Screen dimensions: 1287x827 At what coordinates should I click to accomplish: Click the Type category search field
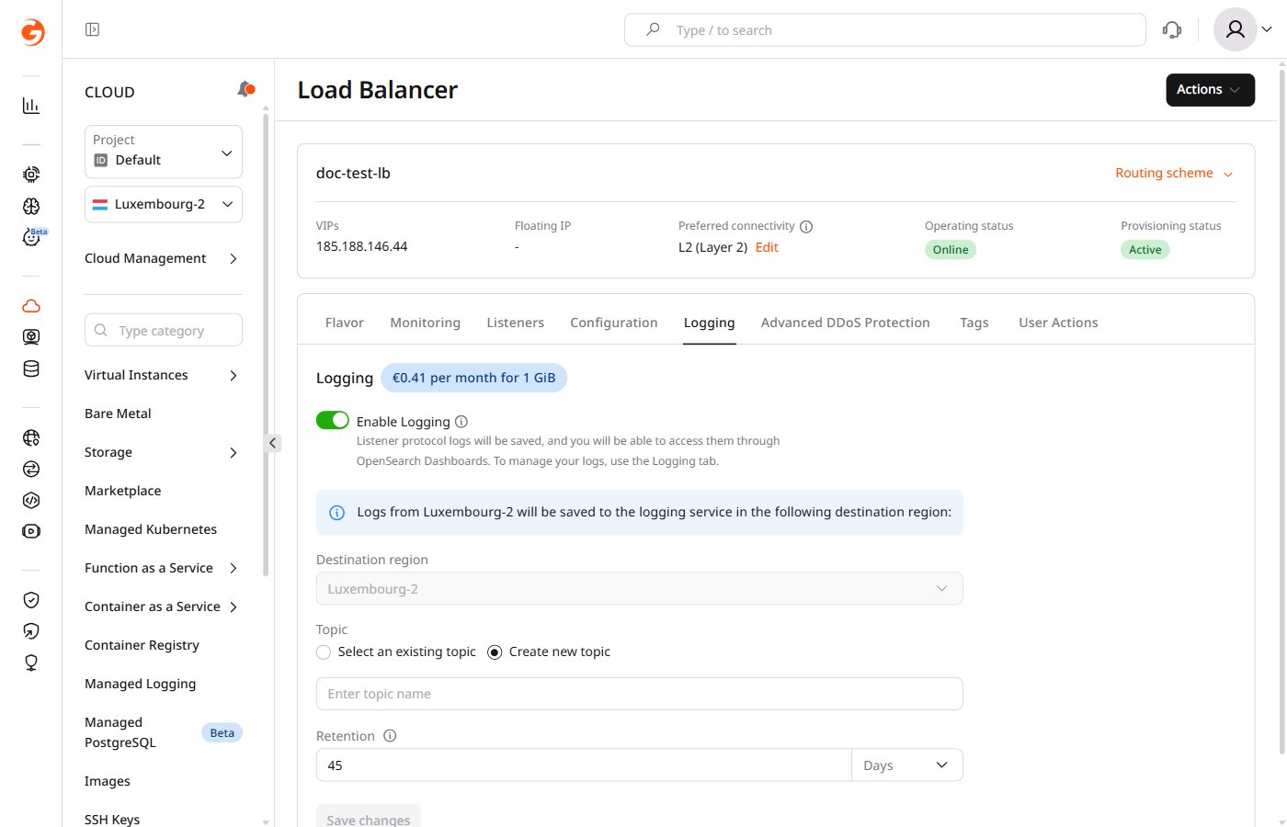click(x=164, y=330)
